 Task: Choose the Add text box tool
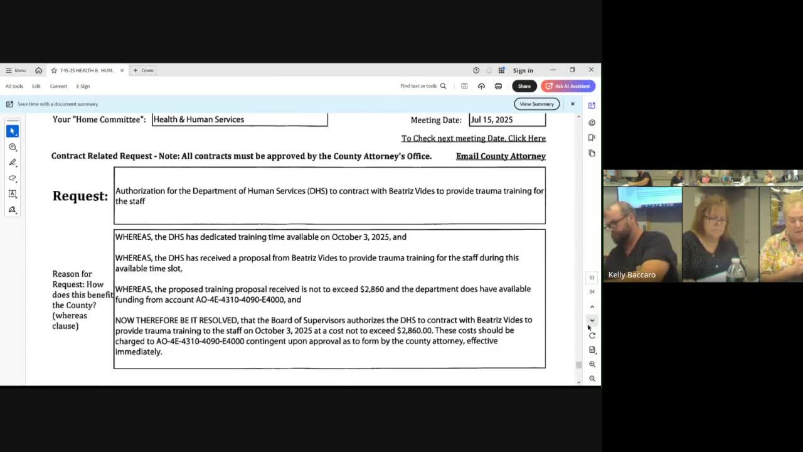pyautogui.click(x=13, y=194)
